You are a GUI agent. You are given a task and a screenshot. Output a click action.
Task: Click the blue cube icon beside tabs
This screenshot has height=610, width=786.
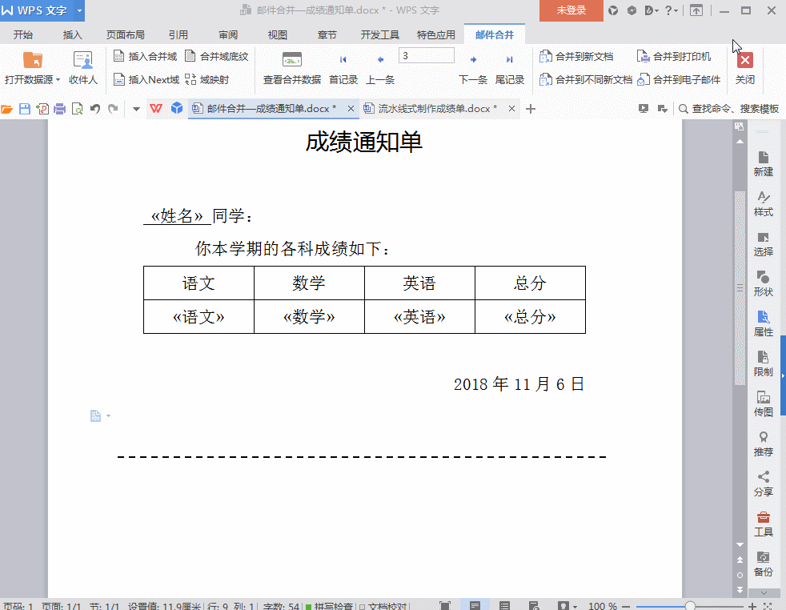tap(176, 108)
